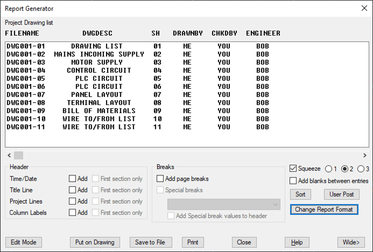
Task: Click the horizontal scrollbar thumb
Action: click(19, 156)
